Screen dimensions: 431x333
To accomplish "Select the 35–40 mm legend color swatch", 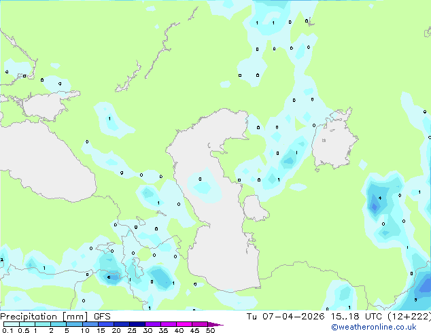I will pyautogui.click(x=168, y=324).
